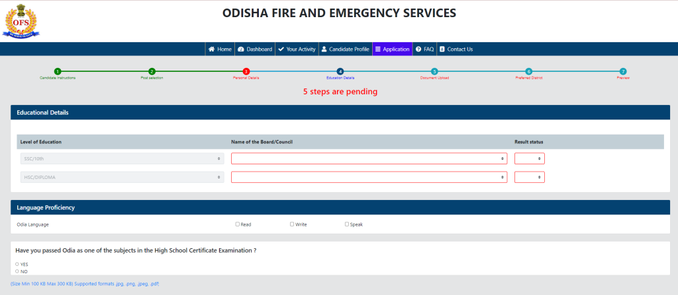678x295 pixels.
Task: Open the Application menu item
Action: point(392,49)
